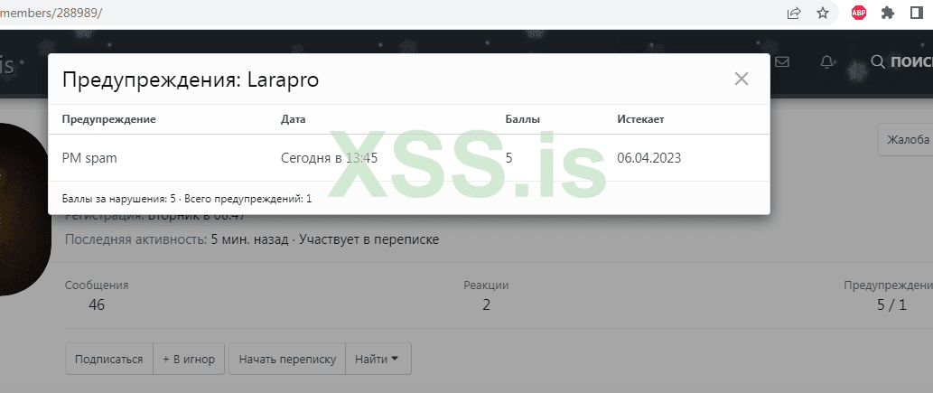Viewport: 933px width, 393px height.
Task: Click Последняя активность status text
Action: coord(252,239)
